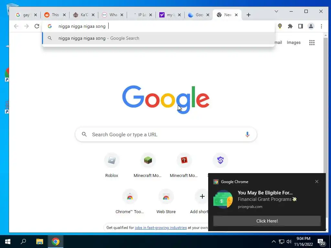This screenshot has height=248, width=331.
Task: Open the Windows Start menu
Action: 8,242
